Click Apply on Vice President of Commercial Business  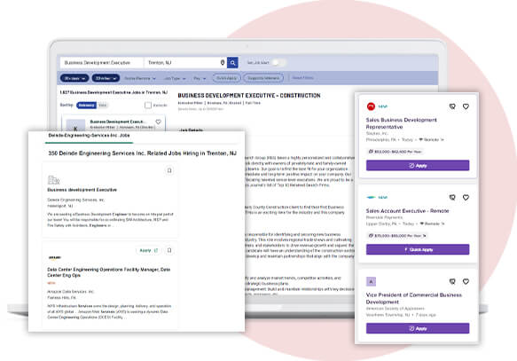tap(418, 329)
